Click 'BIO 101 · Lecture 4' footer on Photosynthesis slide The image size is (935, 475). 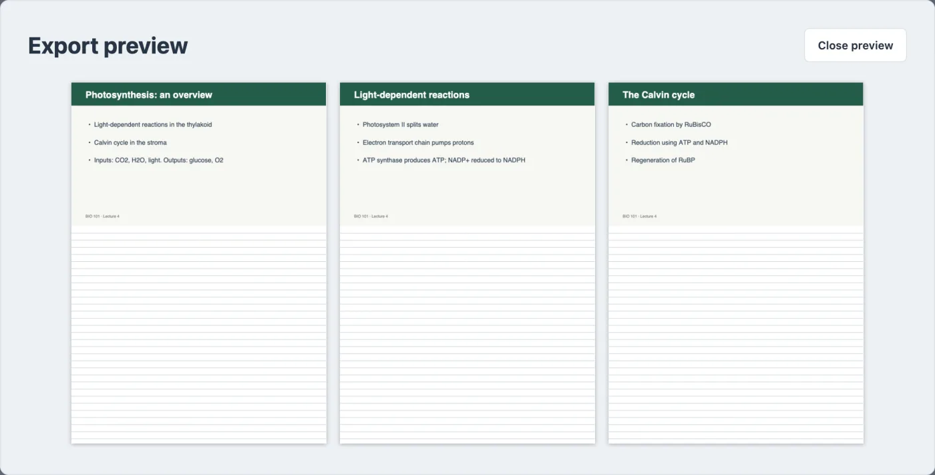[102, 216]
